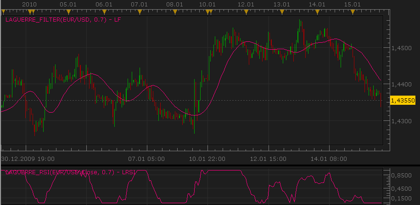The width and height of the screenshot is (420, 205).
Task: Click the 30.12.2009 19:00 timestamp
Action: tap(28, 159)
